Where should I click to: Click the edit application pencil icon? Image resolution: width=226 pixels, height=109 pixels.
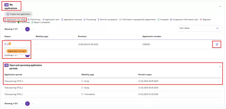click(217, 44)
